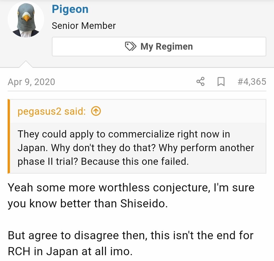
Task: Bookmark this post using the bookmark icon
Action: 221,82
